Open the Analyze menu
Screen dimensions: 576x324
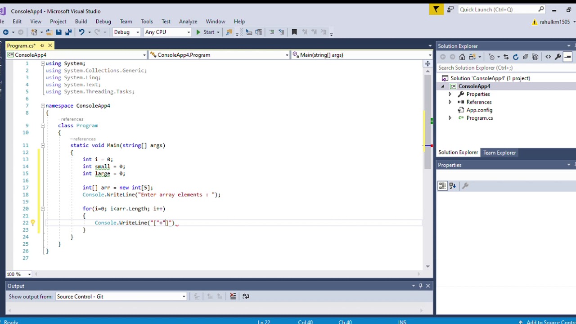coord(188,21)
